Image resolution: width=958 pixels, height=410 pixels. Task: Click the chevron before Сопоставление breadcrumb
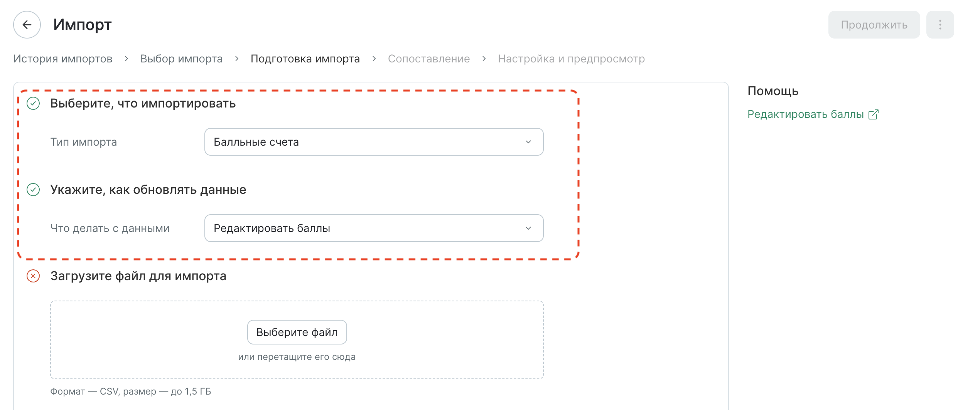374,59
